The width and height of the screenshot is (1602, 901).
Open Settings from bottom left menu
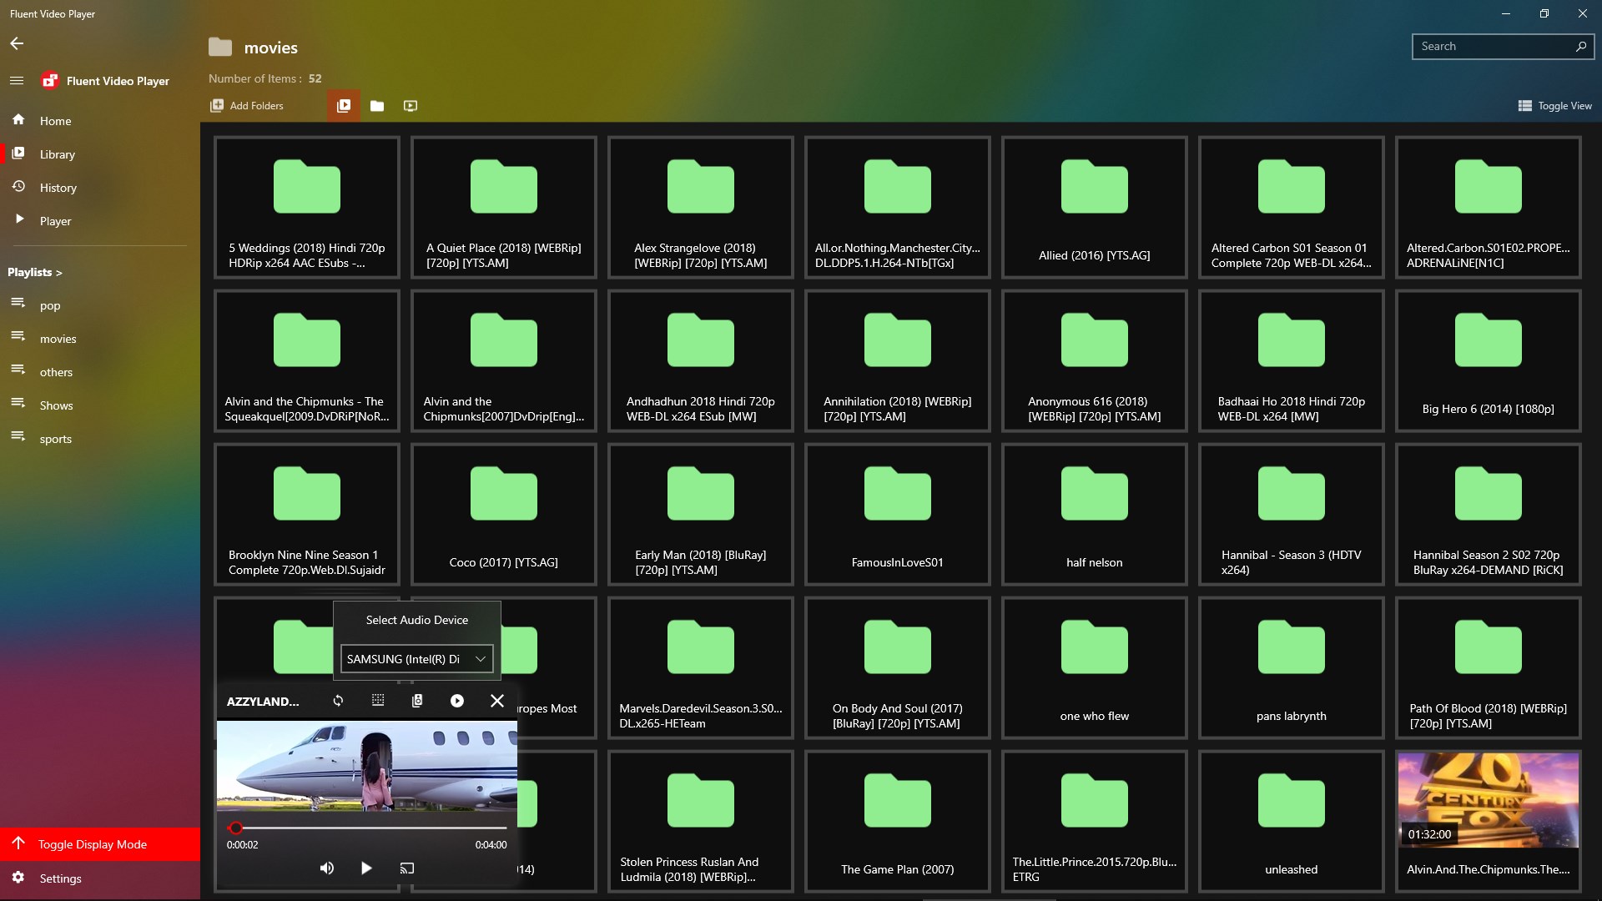pos(61,877)
